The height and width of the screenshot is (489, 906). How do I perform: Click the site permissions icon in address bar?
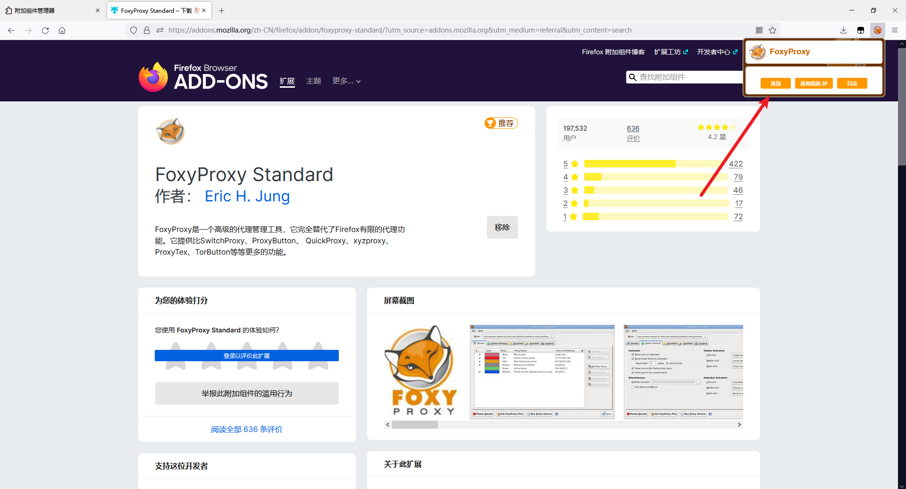tap(160, 30)
